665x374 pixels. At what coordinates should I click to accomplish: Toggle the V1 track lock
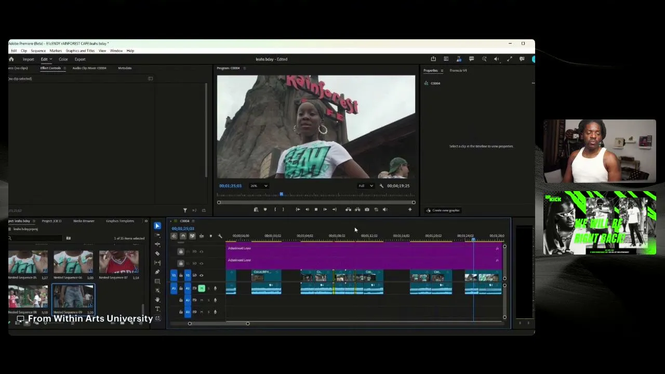181,275
